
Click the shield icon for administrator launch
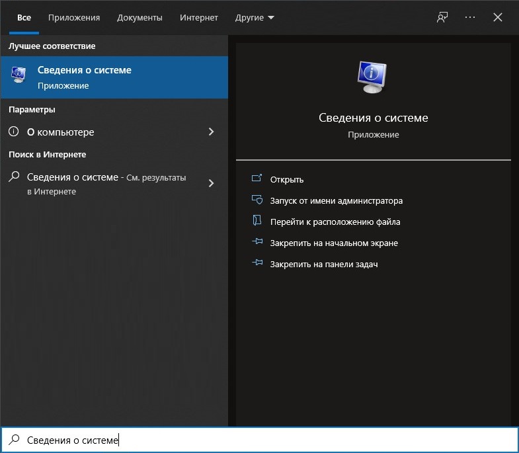(257, 200)
